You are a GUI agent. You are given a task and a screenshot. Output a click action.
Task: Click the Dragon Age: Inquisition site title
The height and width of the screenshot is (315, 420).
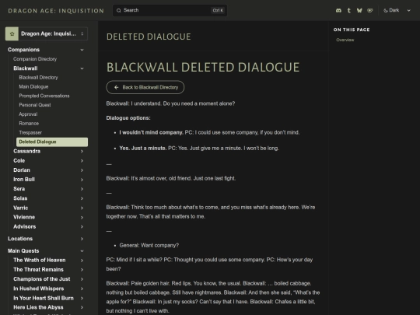pos(56,11)
